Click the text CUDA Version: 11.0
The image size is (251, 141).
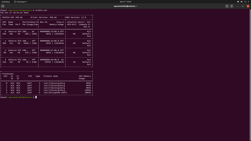click(75, 17)
